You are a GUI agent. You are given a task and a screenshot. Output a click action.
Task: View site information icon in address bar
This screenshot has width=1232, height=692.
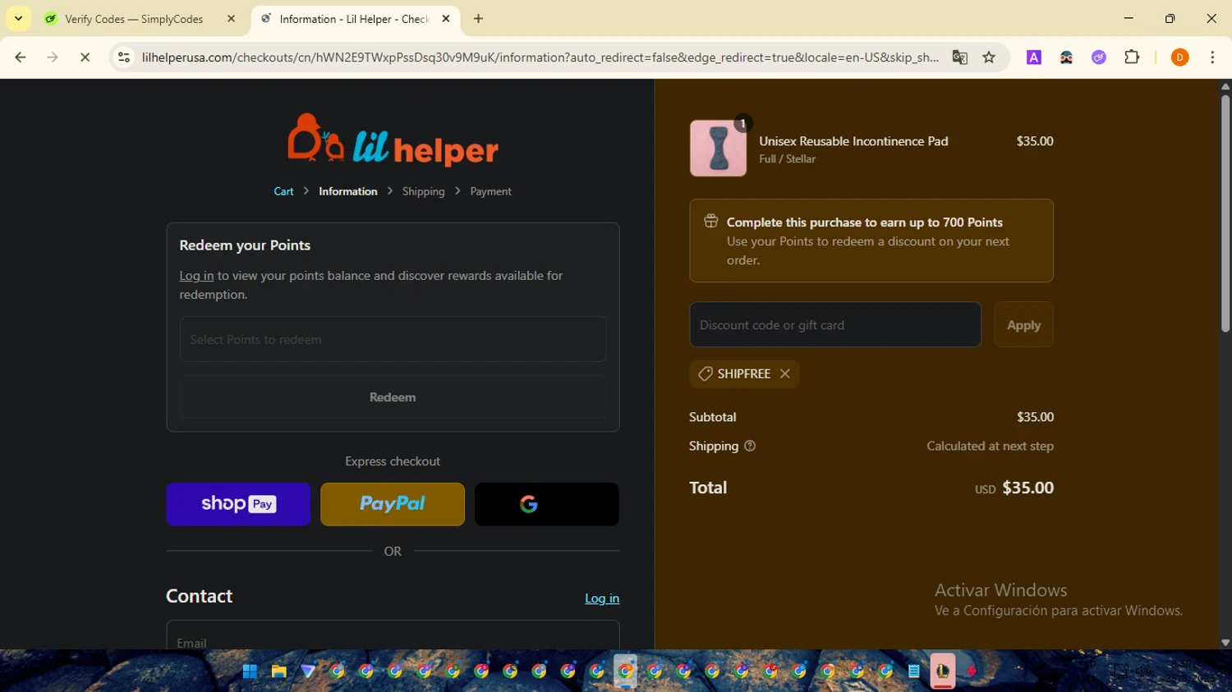[x=124, y=57]
